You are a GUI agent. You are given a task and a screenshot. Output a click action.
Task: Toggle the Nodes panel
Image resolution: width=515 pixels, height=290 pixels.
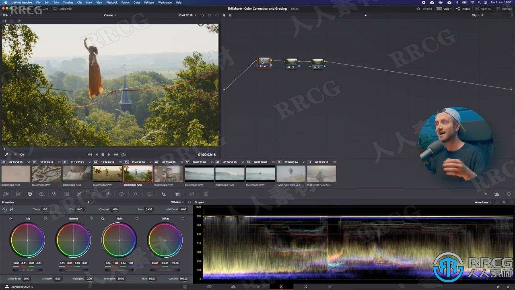463,9
